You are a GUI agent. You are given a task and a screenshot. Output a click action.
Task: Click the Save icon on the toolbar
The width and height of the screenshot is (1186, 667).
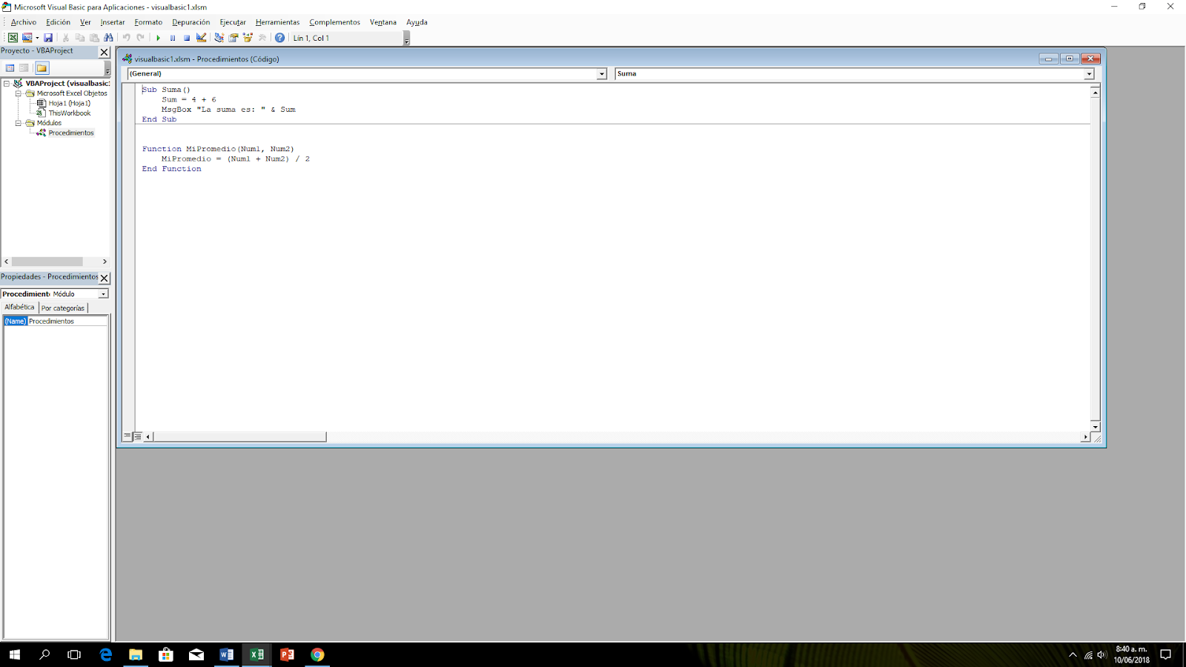49,37
